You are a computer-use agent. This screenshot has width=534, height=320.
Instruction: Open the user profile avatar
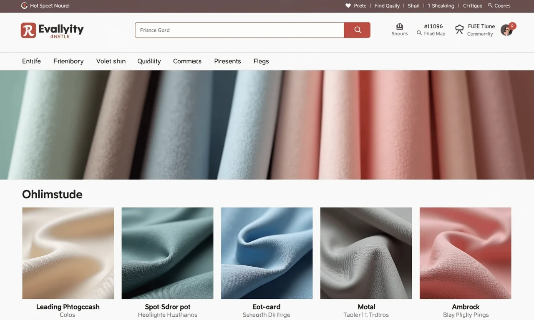pyautogui.click(x=506, y=30)
